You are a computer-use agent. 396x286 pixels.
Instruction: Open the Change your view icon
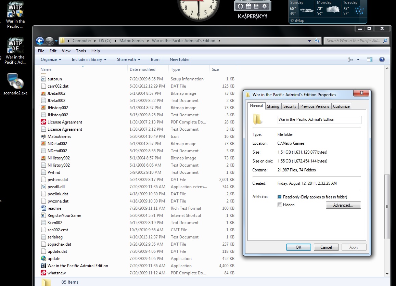click(x=350, y=60)
